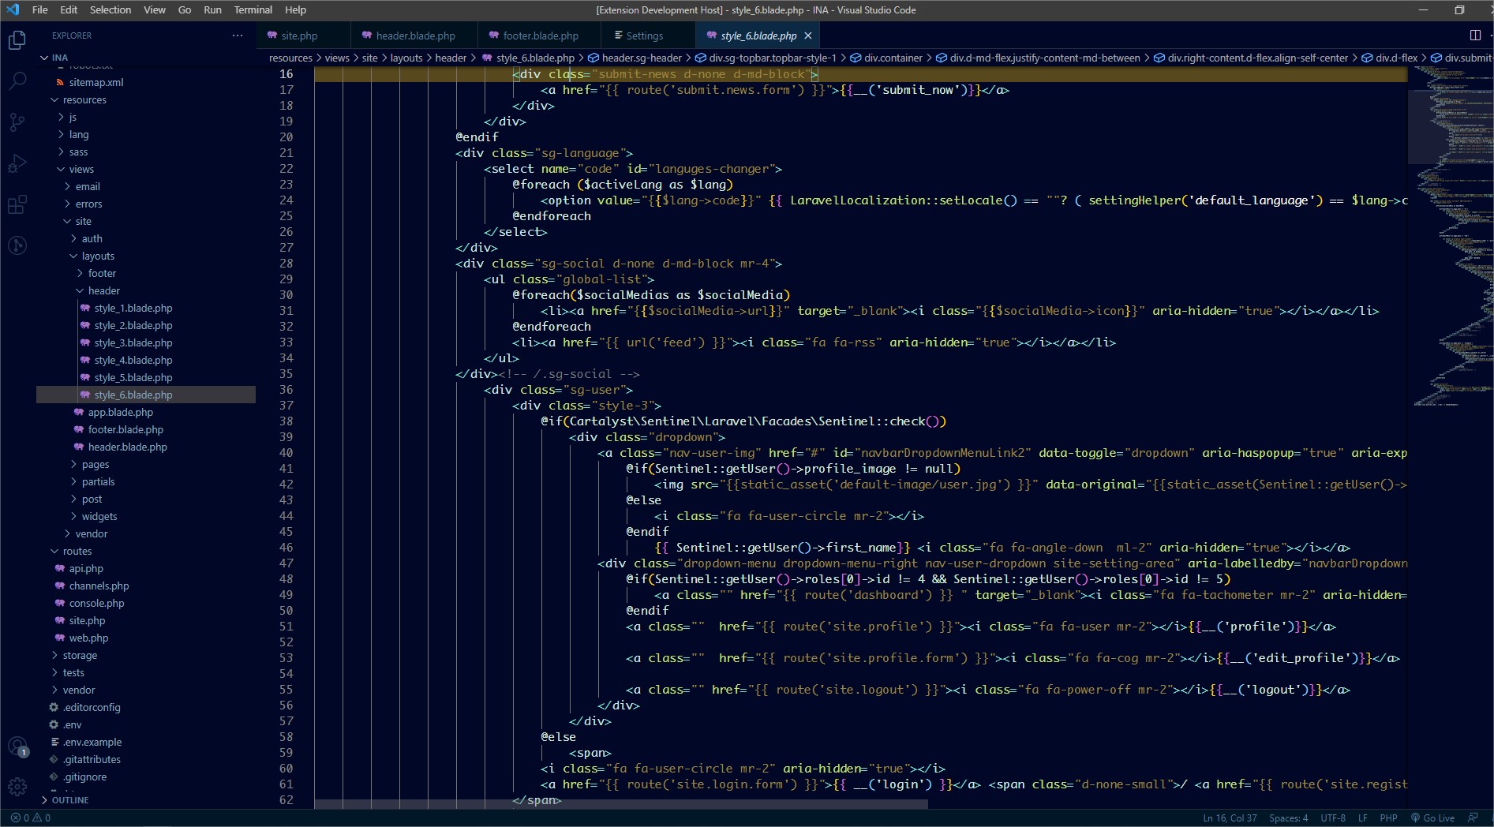Viewport: 1494px width, 827px height.
Task: Open the Terminal menu
Action: 253,9
